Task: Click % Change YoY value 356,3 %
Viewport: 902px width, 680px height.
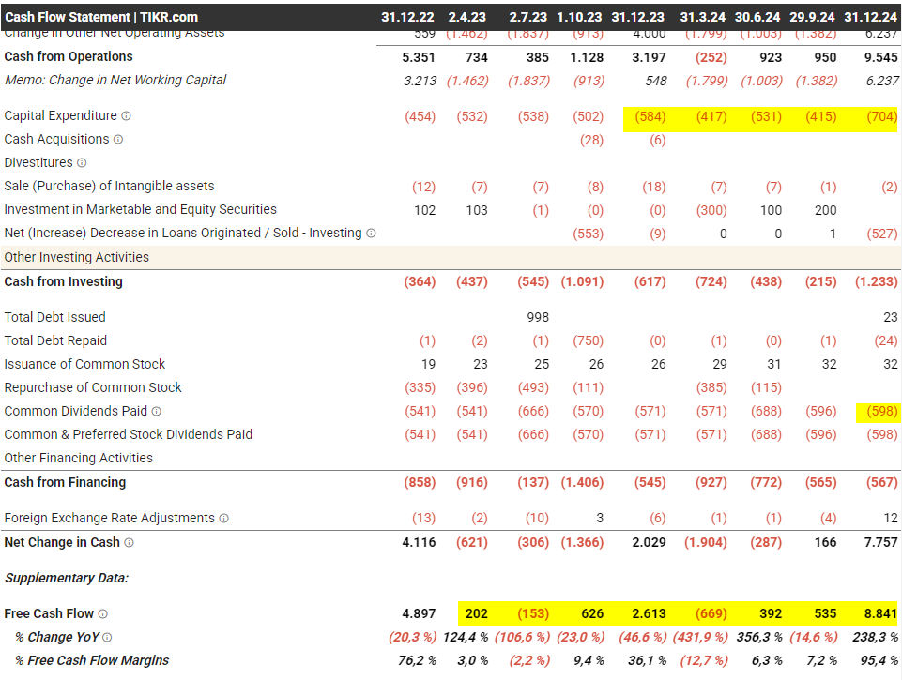Action: 757,638
